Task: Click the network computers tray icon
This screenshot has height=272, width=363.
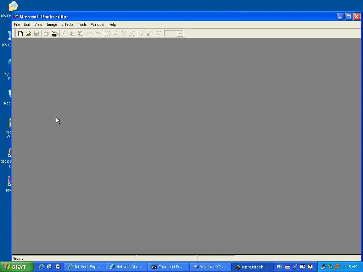Action: coord(323,267)
